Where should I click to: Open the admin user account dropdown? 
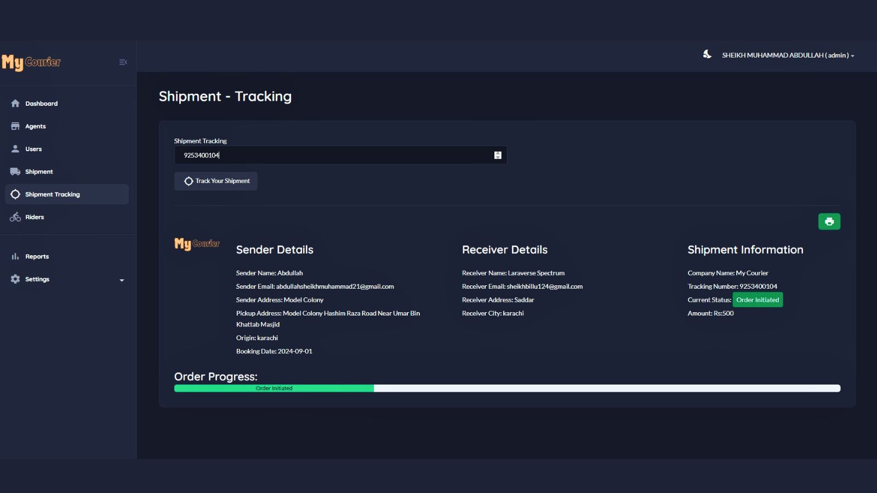[x=788, y=55]
